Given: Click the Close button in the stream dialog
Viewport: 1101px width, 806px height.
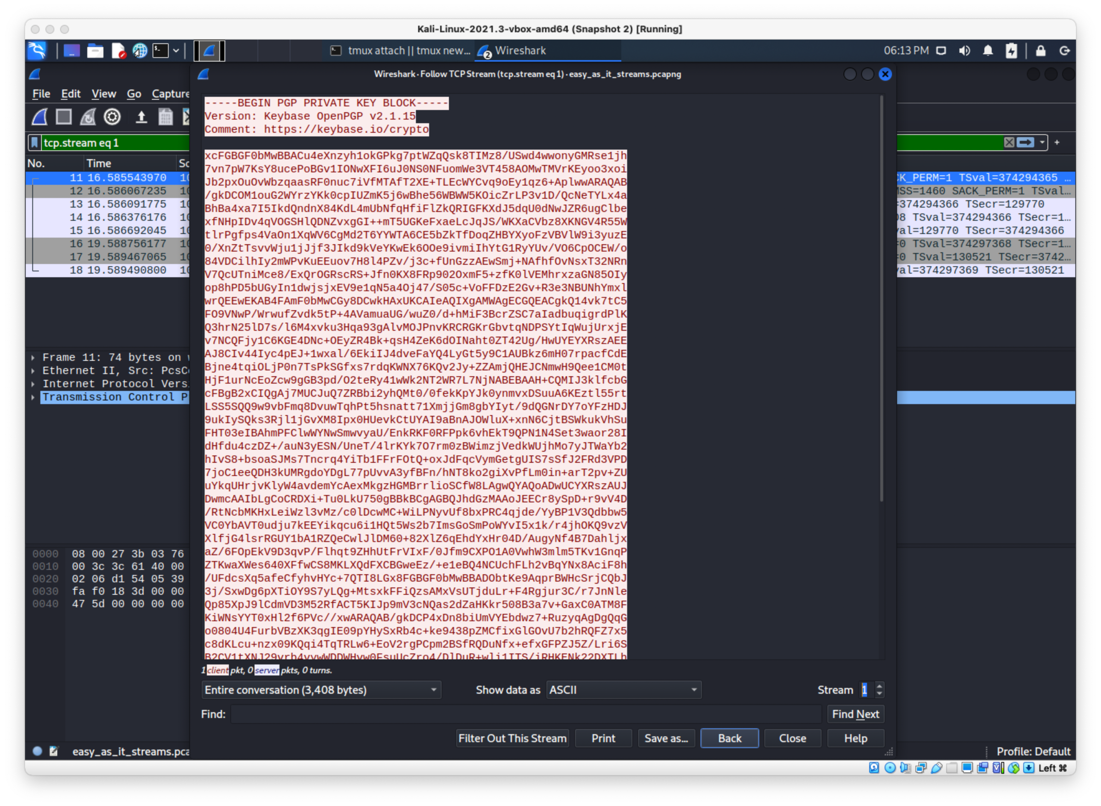Looking at the screenshot, I should click(x=793, y=739).
